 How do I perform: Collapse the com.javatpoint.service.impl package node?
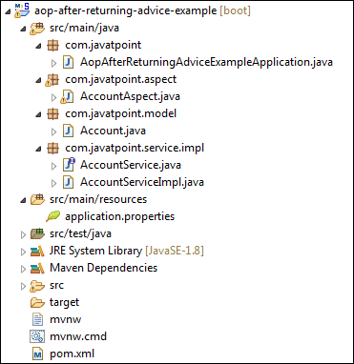tap(38, 149)
